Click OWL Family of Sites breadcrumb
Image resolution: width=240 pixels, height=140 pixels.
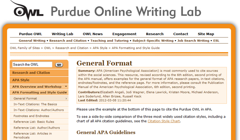[25, 48]
